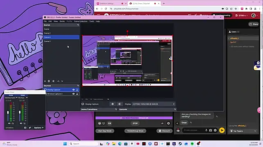
Task: Adjust the Mic/Aux volume fader
Action: coord(20,112)
